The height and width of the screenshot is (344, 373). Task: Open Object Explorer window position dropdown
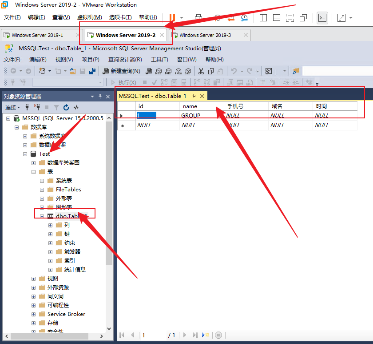tap(92, 97)
